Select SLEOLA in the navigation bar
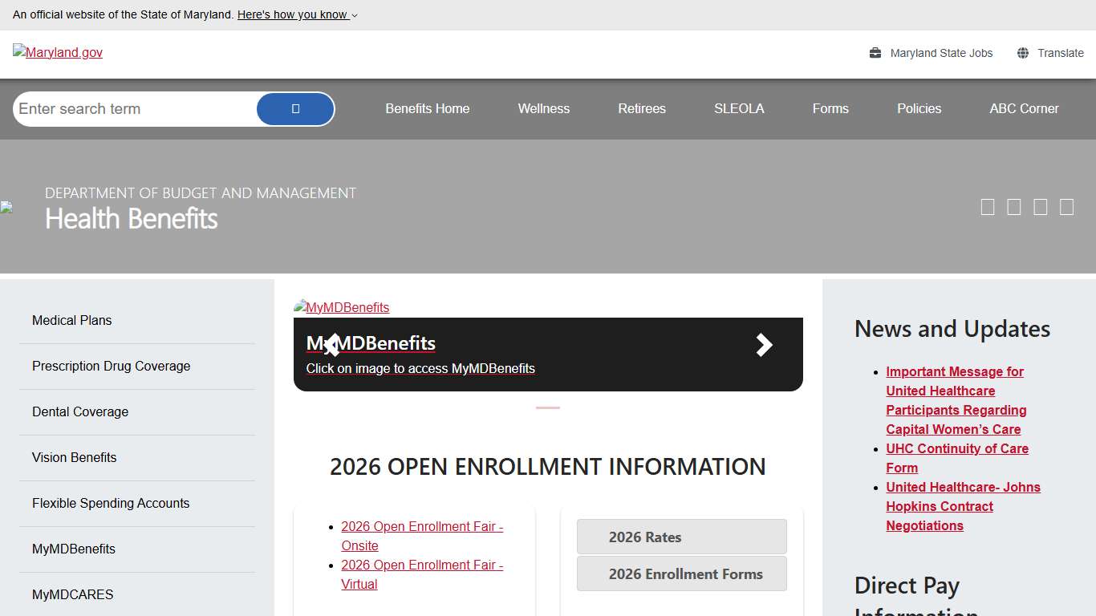The width and height of the screenshot is (1096, 616). [x=738, y=109]
